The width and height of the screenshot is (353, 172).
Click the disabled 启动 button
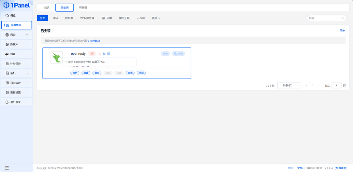pos(108,73)
